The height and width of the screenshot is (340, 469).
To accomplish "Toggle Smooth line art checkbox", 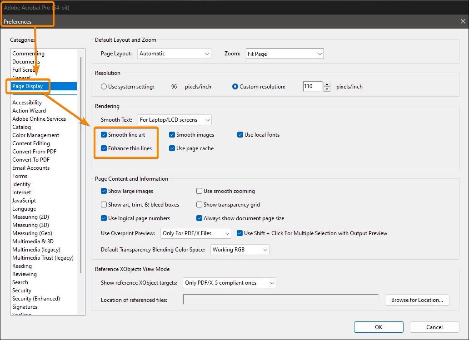I will pos(104,135).
